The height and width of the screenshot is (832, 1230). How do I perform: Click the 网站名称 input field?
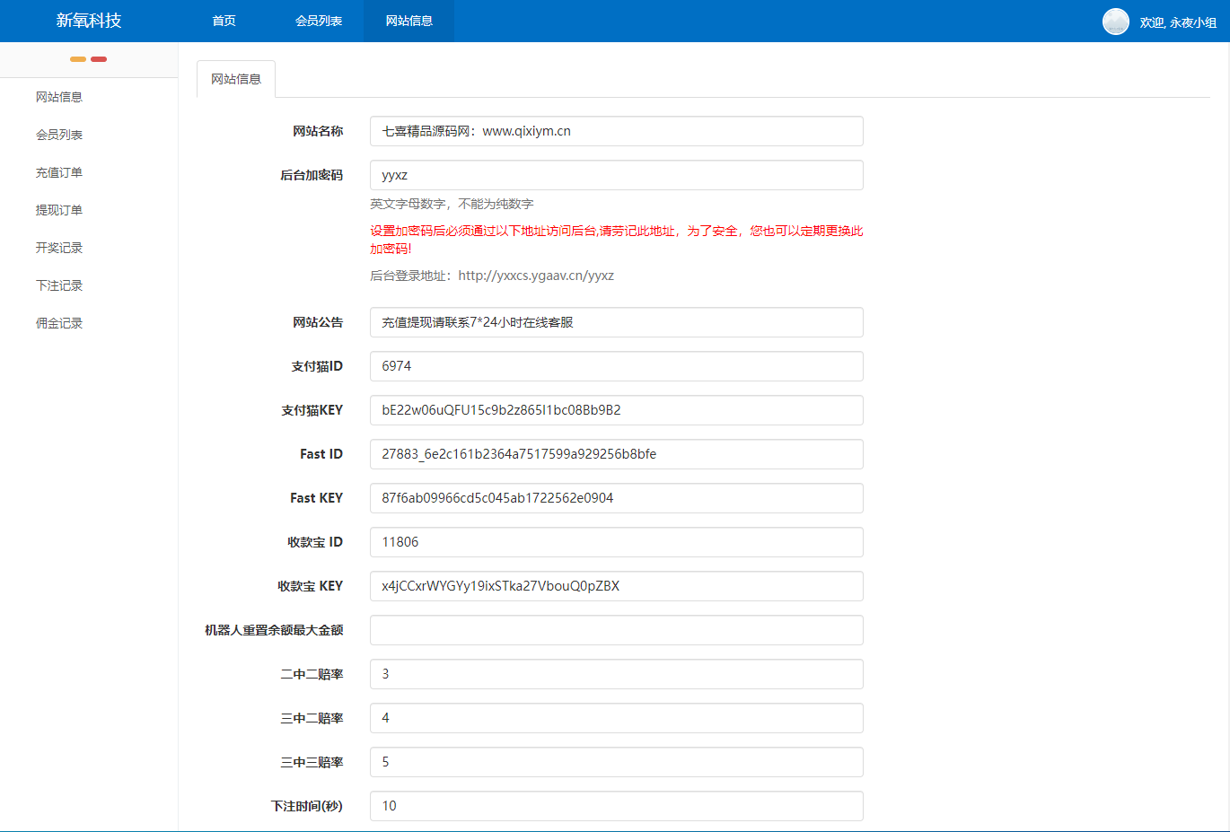616,131
